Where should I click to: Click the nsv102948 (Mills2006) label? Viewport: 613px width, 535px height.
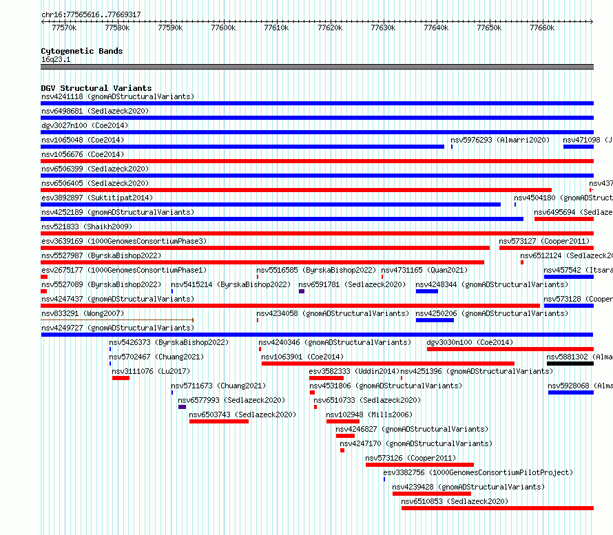(x=369, y=415)
